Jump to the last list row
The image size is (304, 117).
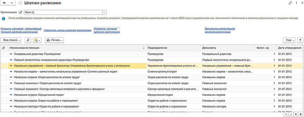[x=300, y=114]
